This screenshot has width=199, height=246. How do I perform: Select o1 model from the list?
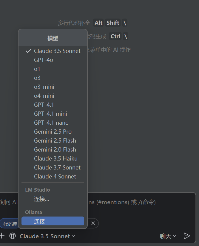pyautogui.click(x=37, y=69)
